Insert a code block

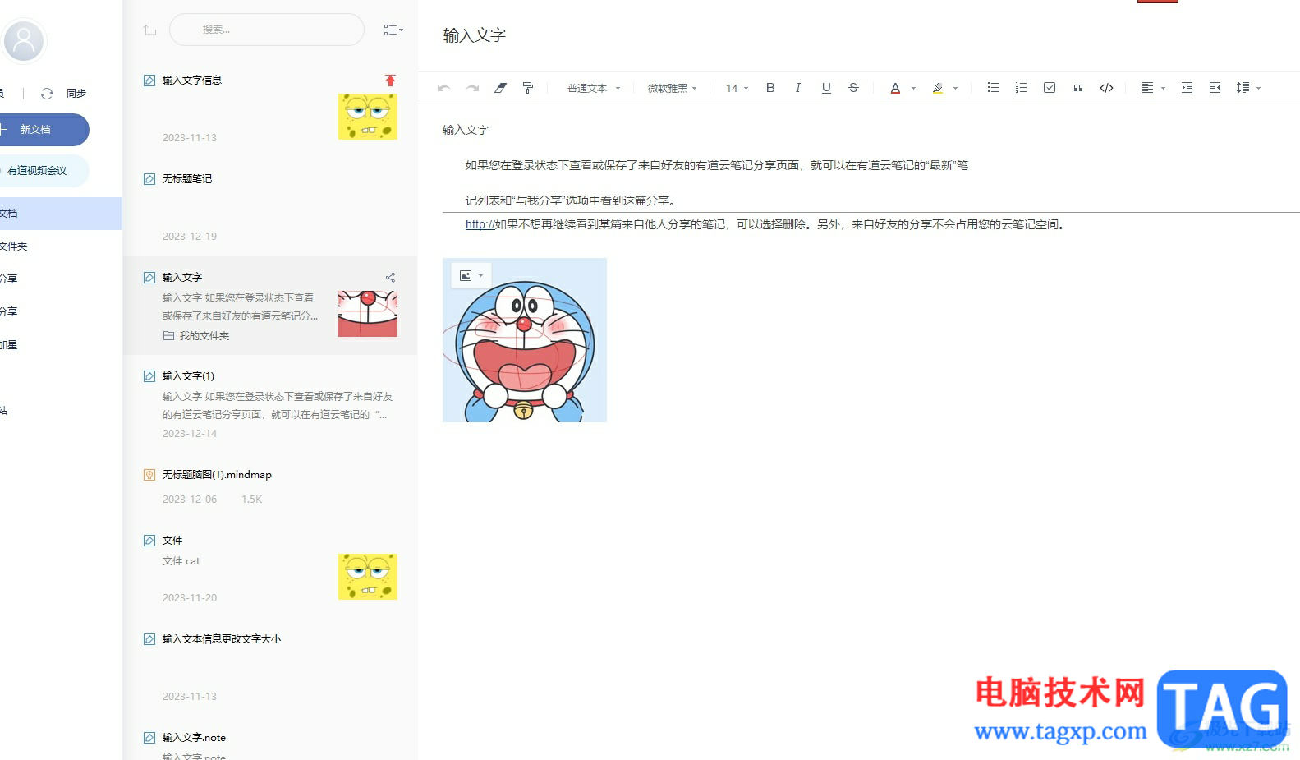[1106, 88]
